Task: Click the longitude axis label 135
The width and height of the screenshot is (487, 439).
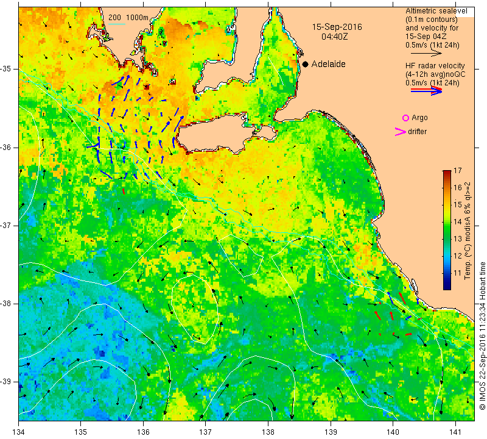Action: [x=81, y=432]
